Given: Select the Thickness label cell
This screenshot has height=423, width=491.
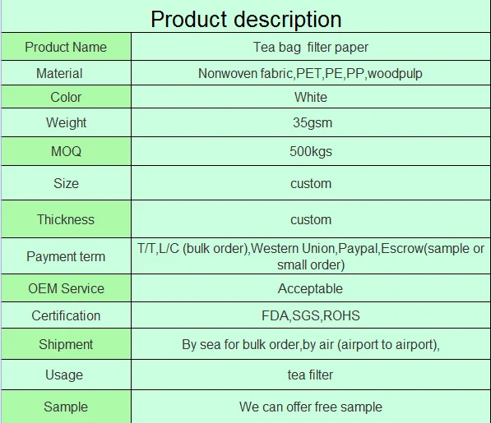Looking at the screenshot, I should click(x=66, y=219).
